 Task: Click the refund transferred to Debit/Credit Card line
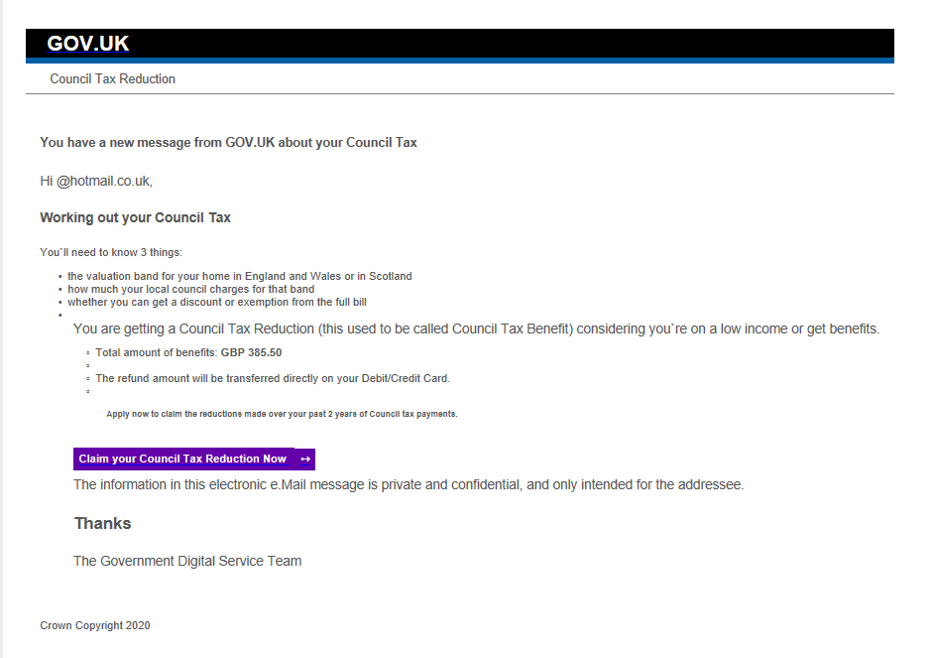[273, 378]
